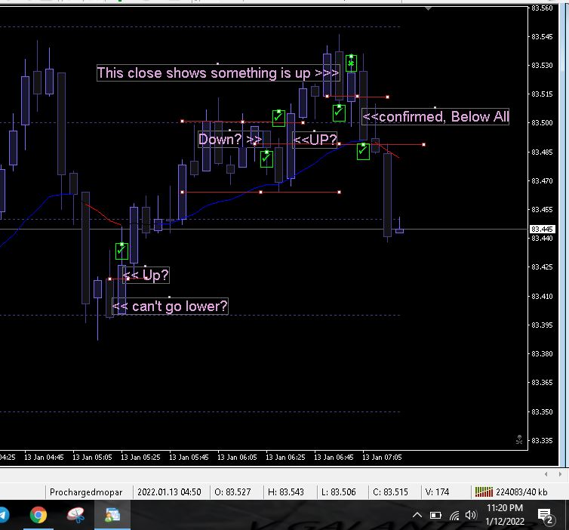The image size is (569, 530).
Task: Click the right scroll arrow below chart
Action: (560, 474)
